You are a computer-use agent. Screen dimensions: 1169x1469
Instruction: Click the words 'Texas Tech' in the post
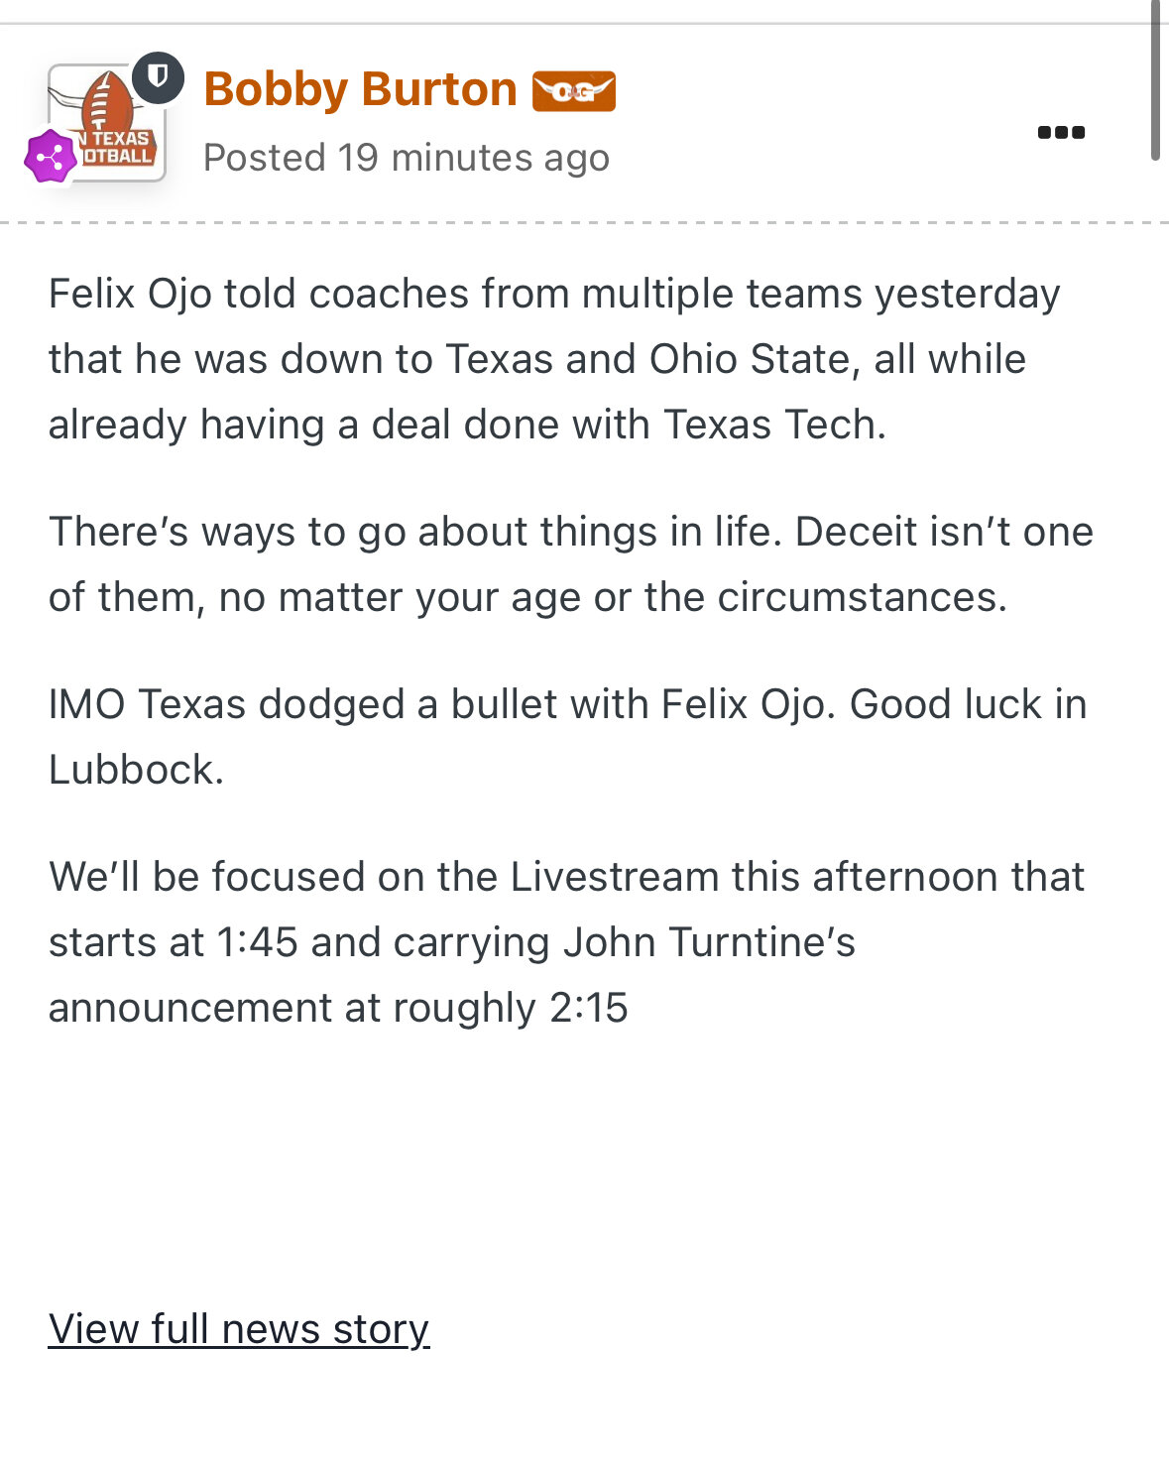(774, 425)
